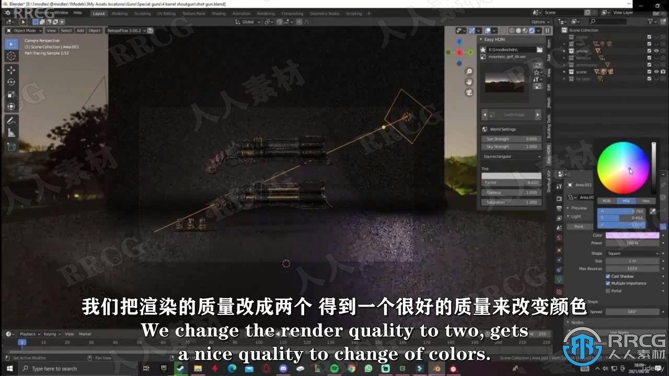Click the viewport pan hand icon
This screenshot has height=376, width=669.
(x=469, y=82)
